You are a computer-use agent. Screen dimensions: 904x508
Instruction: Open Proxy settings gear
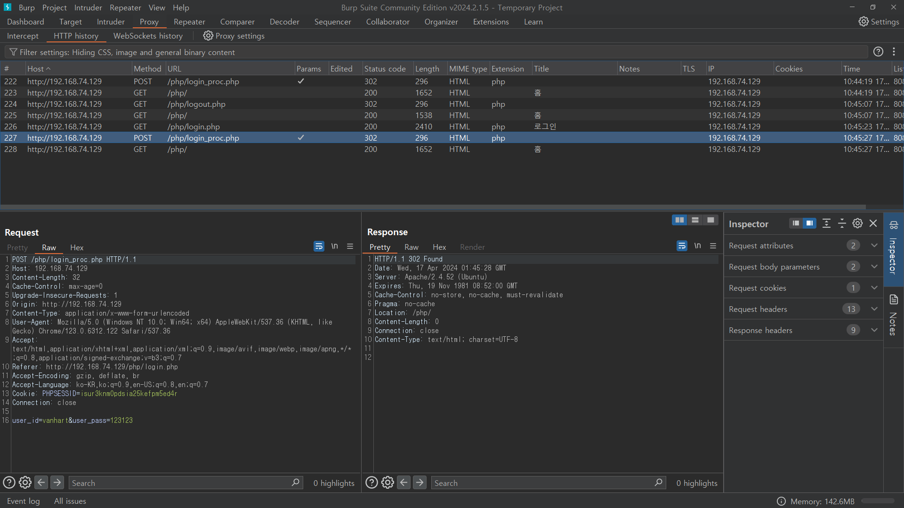point(208,36)
